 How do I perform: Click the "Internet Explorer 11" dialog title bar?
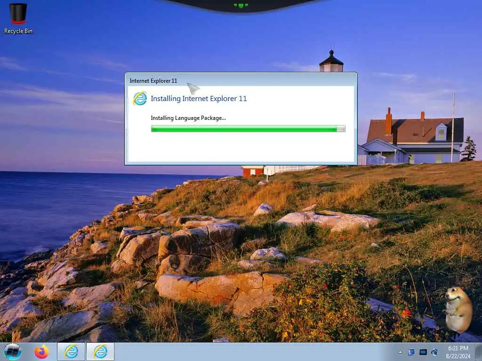pos(241,80)
